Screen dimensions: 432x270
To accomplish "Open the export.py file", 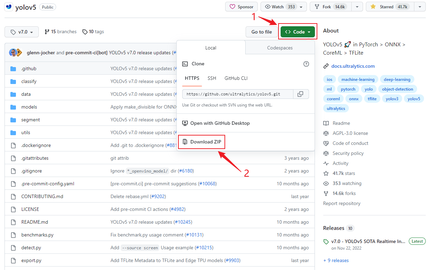I will click(31, 260).
